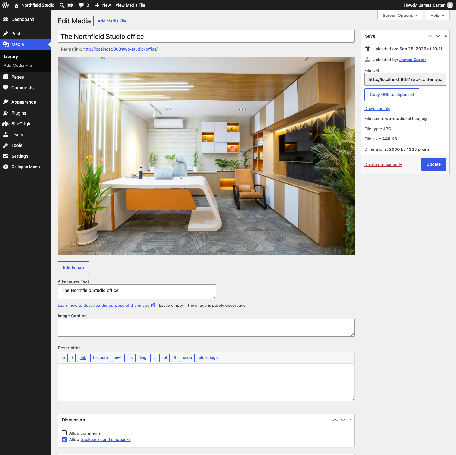Enable the Allow comments checkbox
Screen dimensions: 456x455
pos(64,433)
